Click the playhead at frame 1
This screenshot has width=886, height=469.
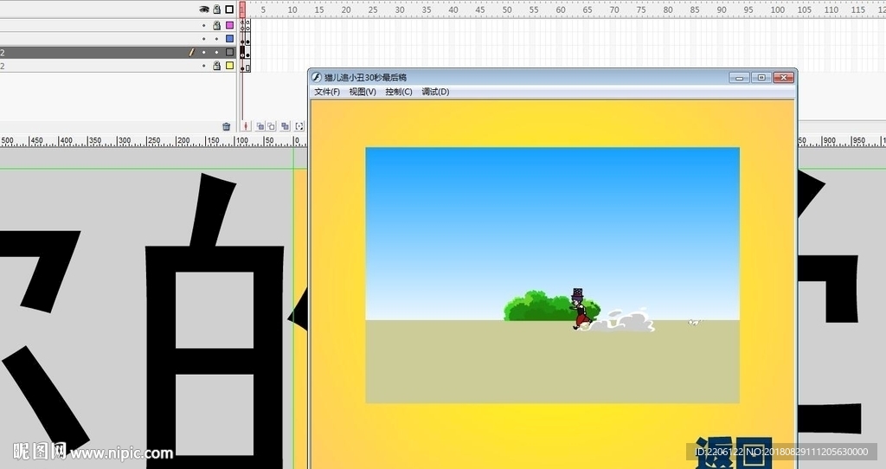(x=242, y=9)
